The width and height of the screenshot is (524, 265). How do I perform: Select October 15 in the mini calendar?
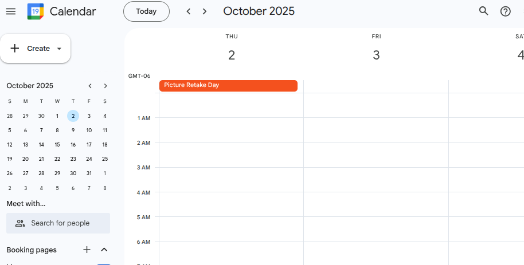(57, 145)
